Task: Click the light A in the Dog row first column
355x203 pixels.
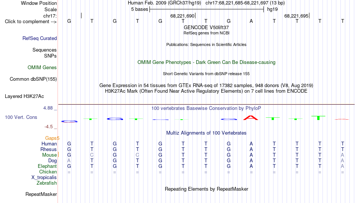Action: pos(69,161)
